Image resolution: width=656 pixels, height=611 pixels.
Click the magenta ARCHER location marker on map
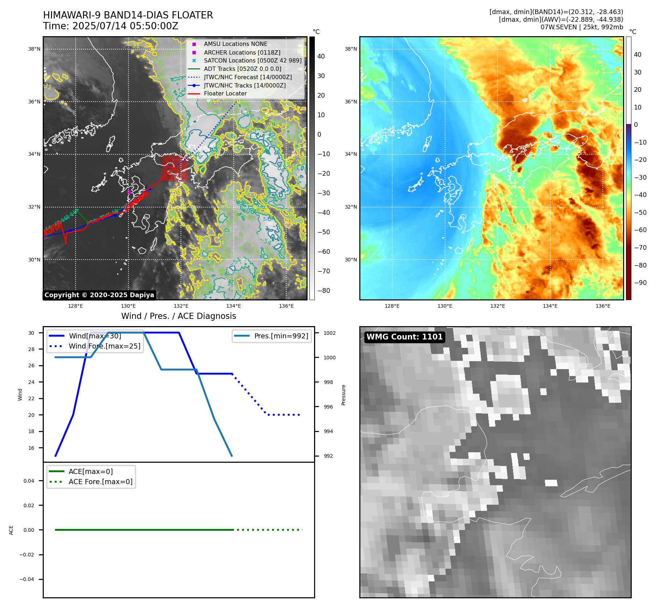[x=129, y=192]
